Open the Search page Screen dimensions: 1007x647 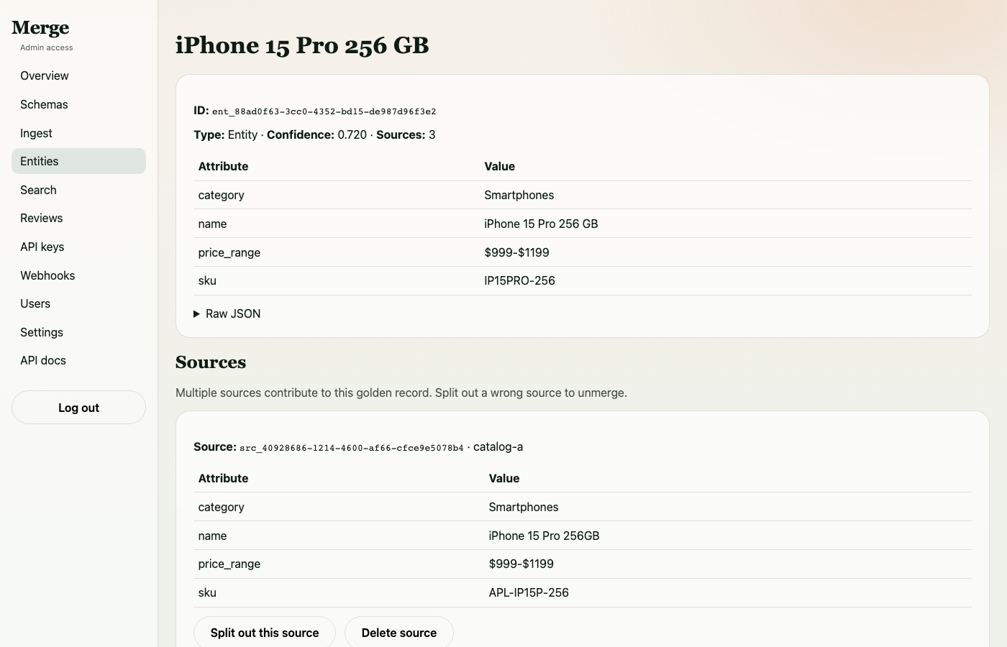(x=78, y=190)
